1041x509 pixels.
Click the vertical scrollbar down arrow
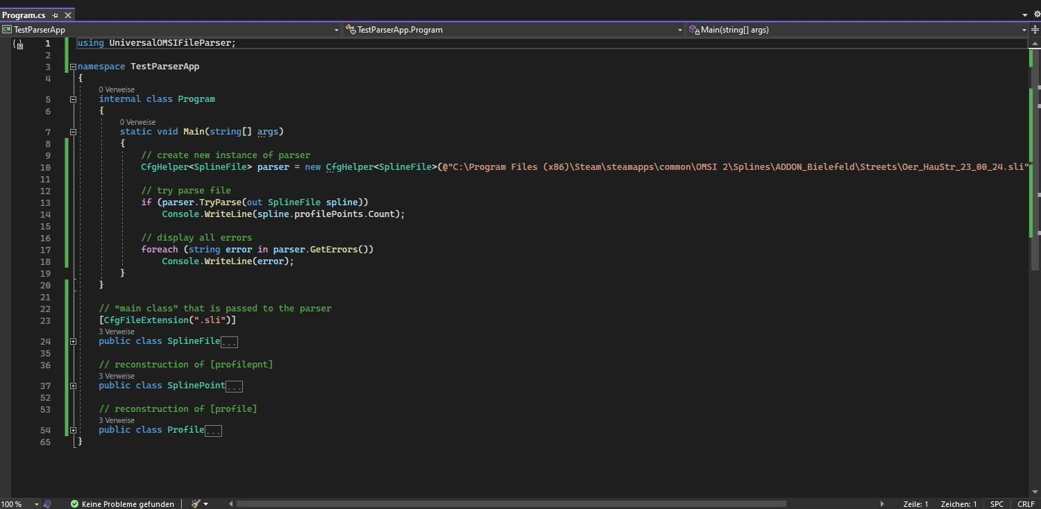coord(1035,493)
